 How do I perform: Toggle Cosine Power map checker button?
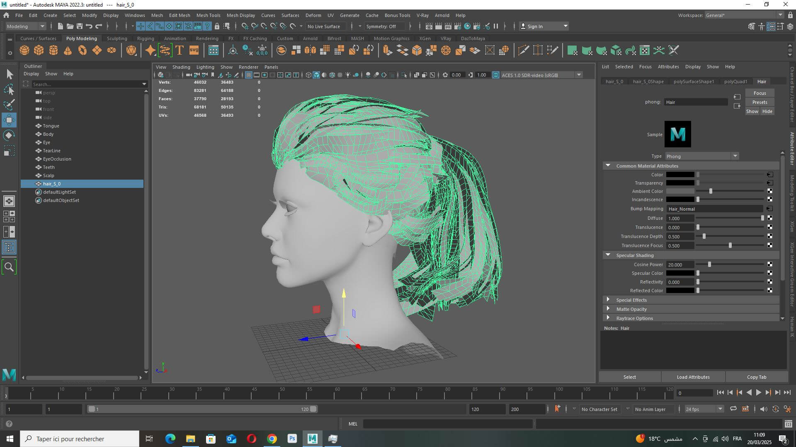770,264
